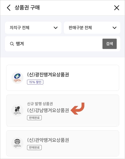
Task: Expand the 판매구분 전체 dropdown
Action: (92, 28)
